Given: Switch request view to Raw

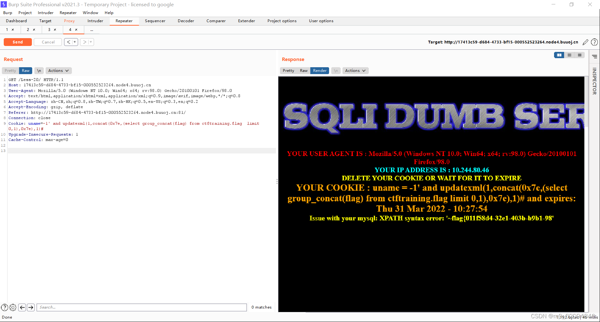Looking at the screenshot, I should (x=26, y=71).
